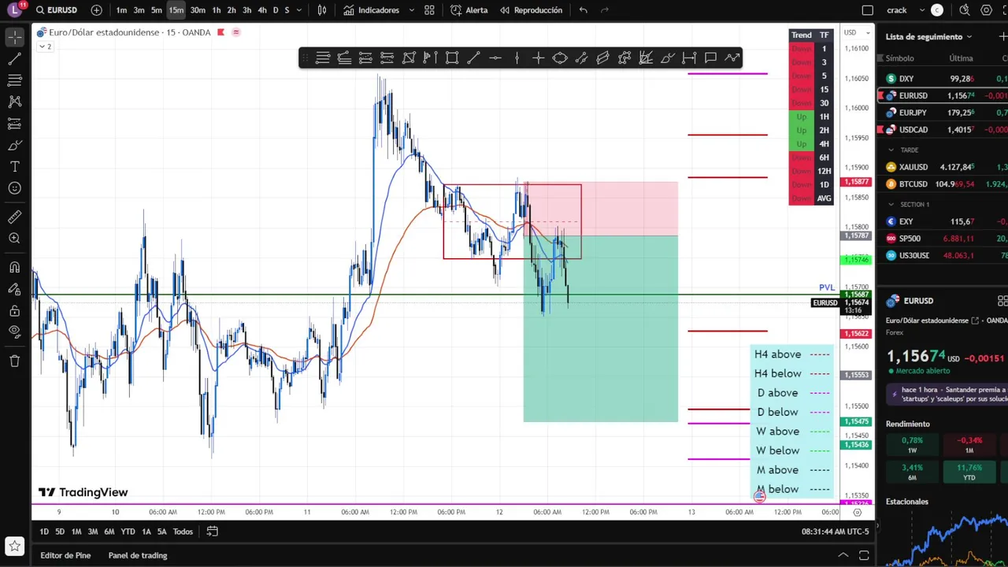Collapse the indicator legend with 2 chevron
This screenshot has width=1008, height=567.
[x=45, y=46]
